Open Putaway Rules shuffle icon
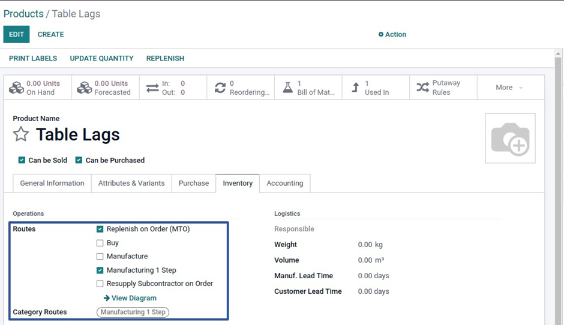Viewport: 564px width, 325px height. (x=423, y=88)
